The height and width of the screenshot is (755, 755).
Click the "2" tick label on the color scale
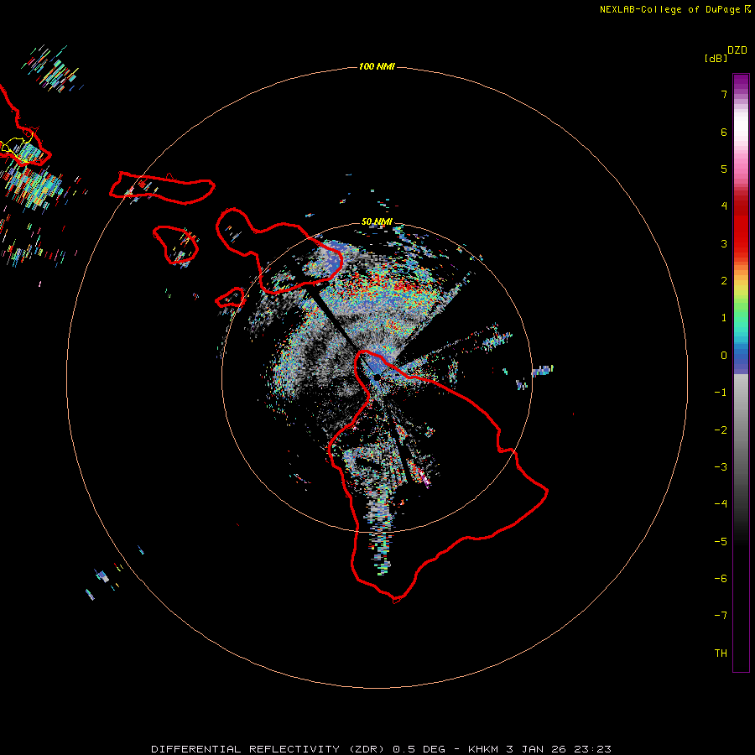pyautogui.click(x=724, y=281)
